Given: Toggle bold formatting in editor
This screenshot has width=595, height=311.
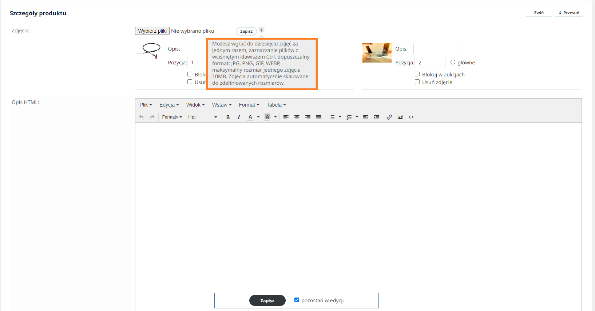Looking at the screenshot, I should coord(228,117).
